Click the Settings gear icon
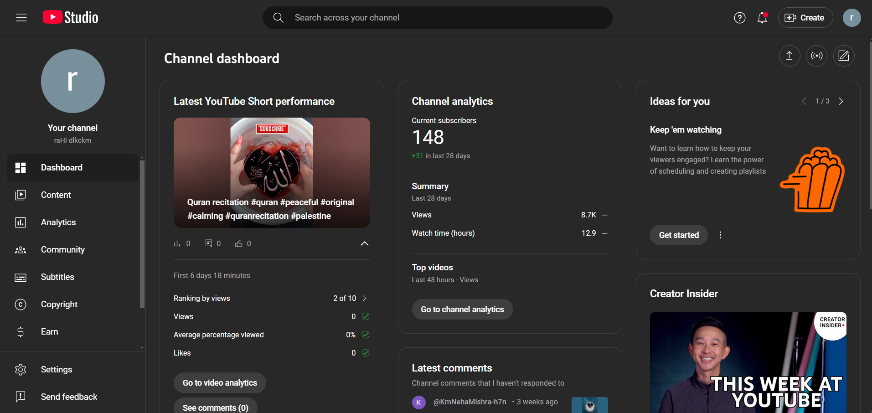Image resolution: width=872 pixels, height=413 pixels. (21, 370)
